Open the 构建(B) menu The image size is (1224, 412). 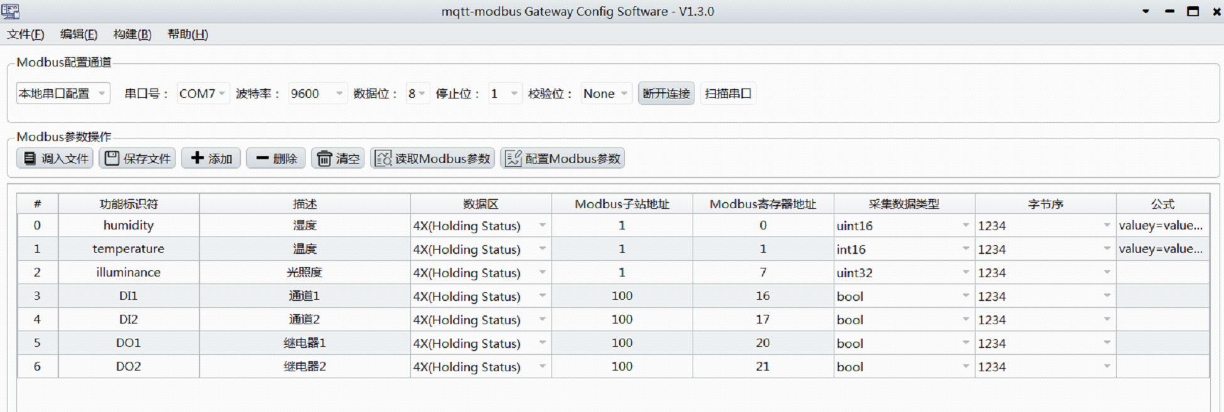132,34
